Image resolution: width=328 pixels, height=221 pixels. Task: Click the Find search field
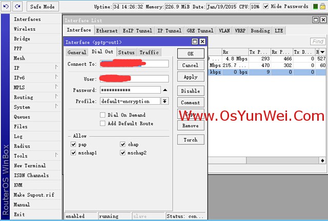(318, 41)
